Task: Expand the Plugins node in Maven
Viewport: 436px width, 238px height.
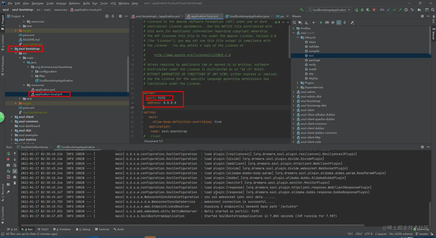Action: (298, 83)
